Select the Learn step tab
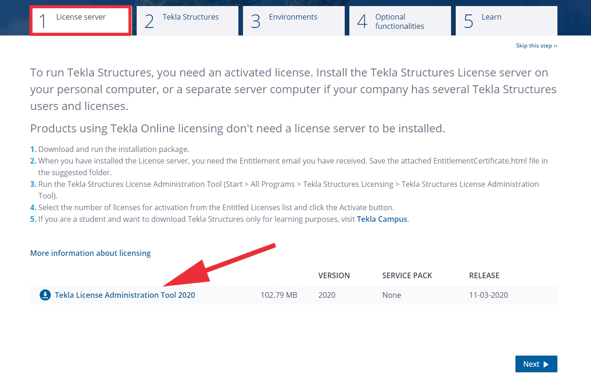591x377 pixels. pyautogui.click(x=507, y=21)
